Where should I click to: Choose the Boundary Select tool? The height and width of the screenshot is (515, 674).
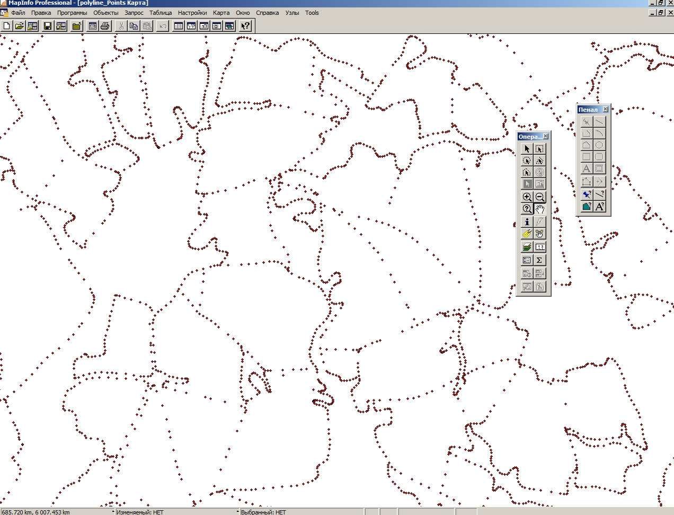[x=527, y=172]
